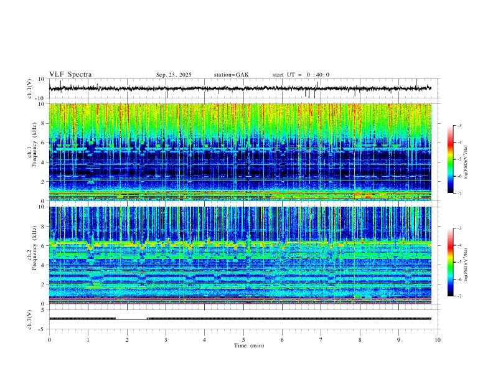Click time axis tick label "6"

pyautogui.click(x=282, y=340)
